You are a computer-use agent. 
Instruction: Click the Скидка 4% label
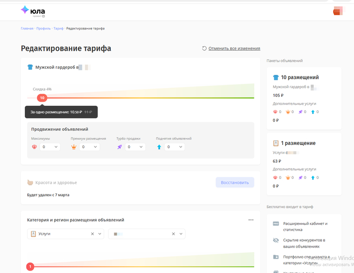(42, 89)
